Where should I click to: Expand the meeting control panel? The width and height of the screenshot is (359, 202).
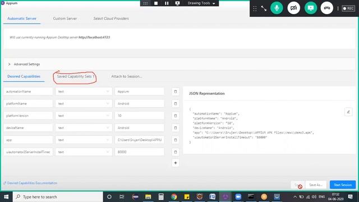pos(264,8)
